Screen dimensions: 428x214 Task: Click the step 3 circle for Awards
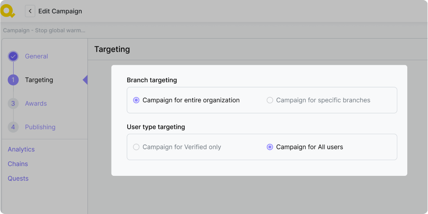13,104
